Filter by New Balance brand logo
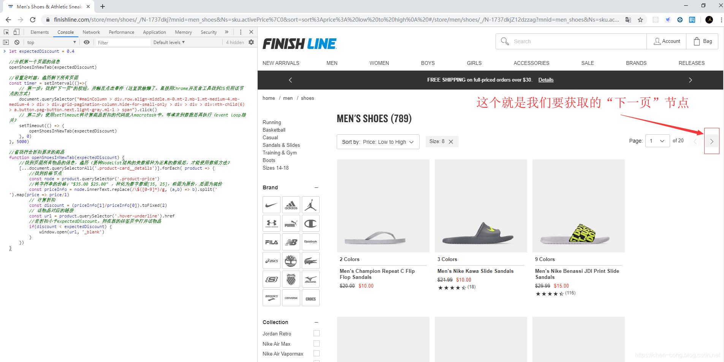 [x=291, y=242]
